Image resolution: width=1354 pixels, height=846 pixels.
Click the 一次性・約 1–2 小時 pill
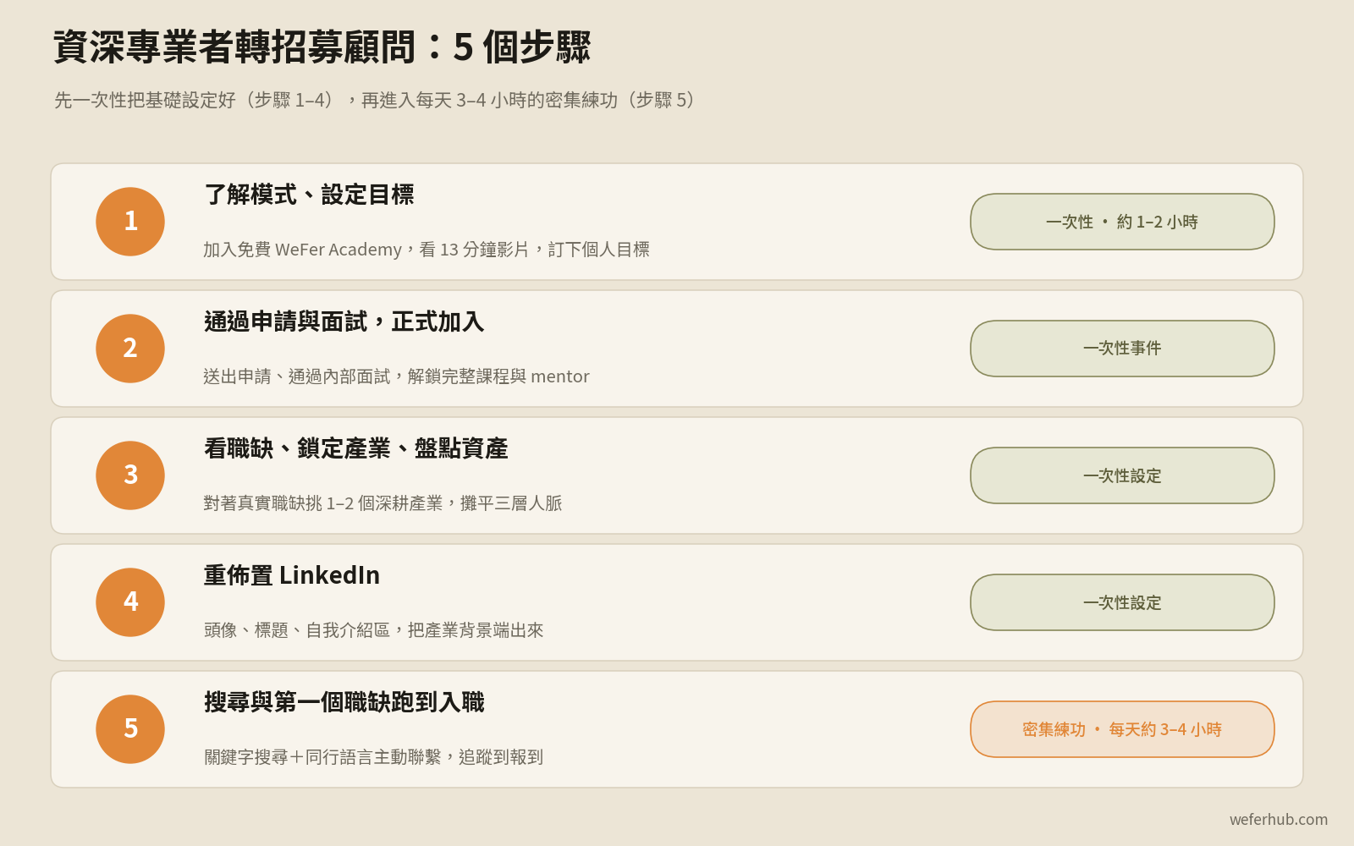(1122, 222)
